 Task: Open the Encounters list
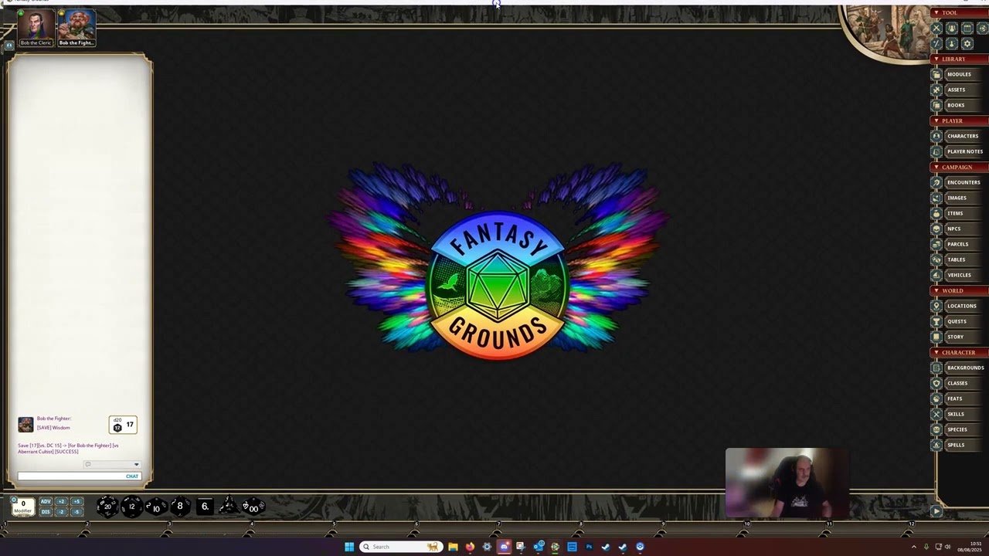click(x=964, y=182)
